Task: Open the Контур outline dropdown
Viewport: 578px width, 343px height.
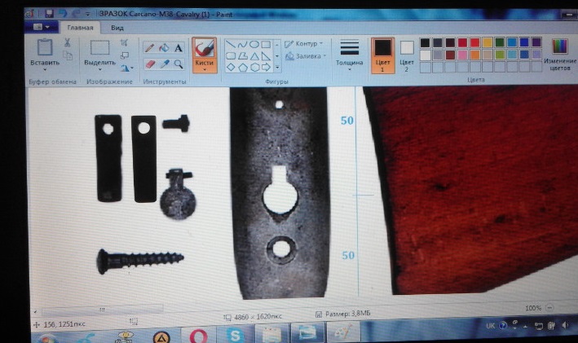Action: [x=304, y=43]
